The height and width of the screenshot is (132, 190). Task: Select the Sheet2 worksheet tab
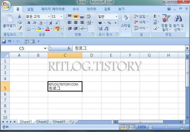pyautogui.click(x=42, y=122)
